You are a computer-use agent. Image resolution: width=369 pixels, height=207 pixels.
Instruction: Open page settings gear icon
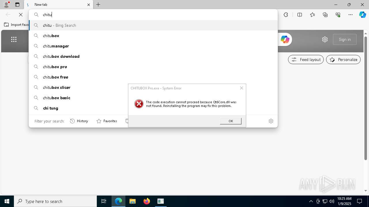(x=325, y=39)
